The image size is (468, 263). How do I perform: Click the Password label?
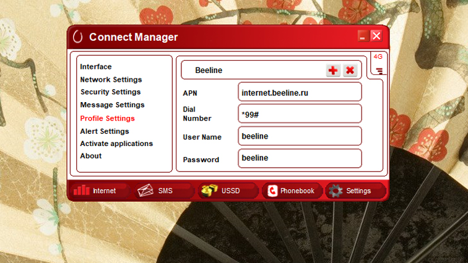click(201, 160)
